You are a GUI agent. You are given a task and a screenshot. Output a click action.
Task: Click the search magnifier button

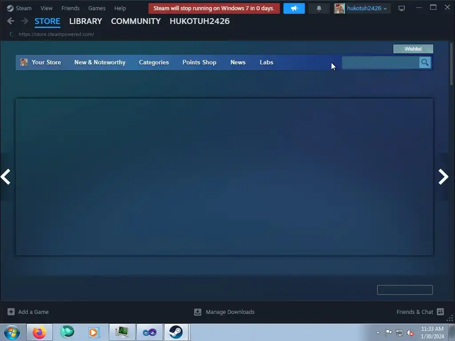(x=425, y=62)
